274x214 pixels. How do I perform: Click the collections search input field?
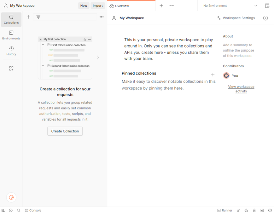pos(65,17)
